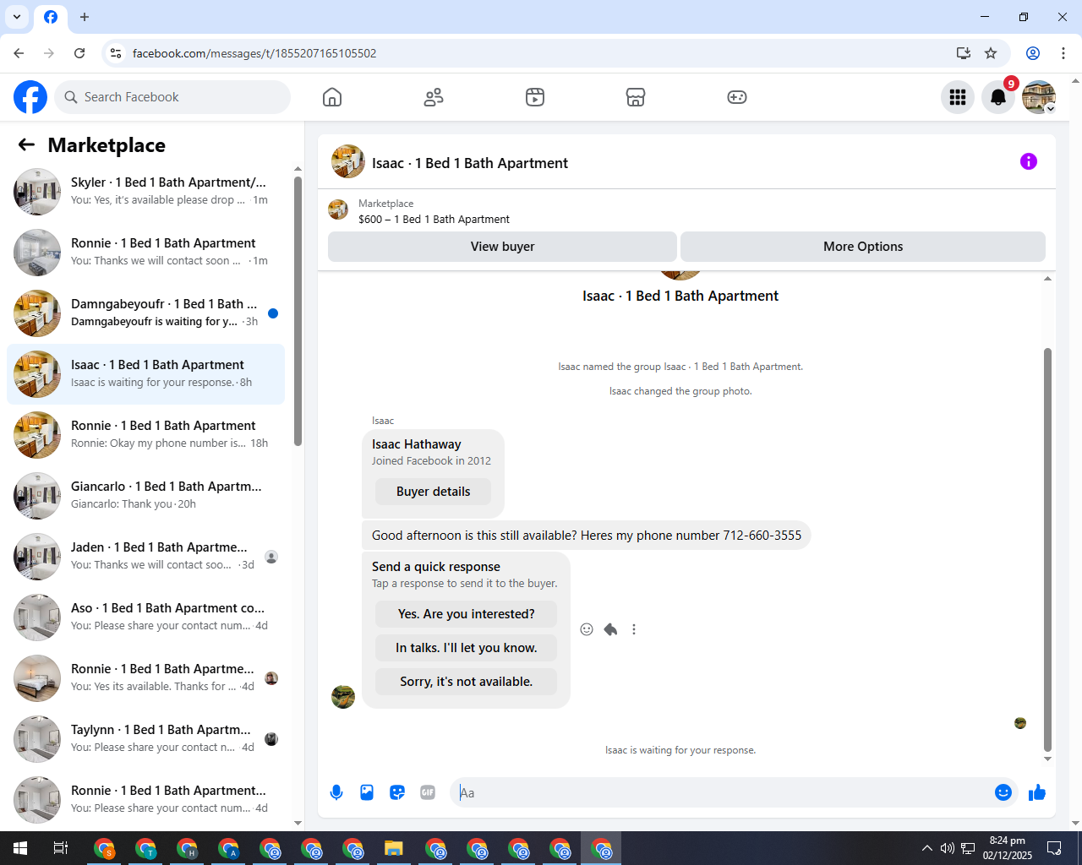Click message with phone number 712-660-3555
Screen dimensions: 1082x865
pos(587,536)
